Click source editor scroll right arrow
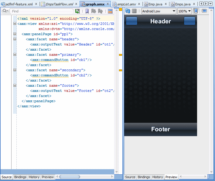Viewport: 215px width, 181px height. pos(112,176)
